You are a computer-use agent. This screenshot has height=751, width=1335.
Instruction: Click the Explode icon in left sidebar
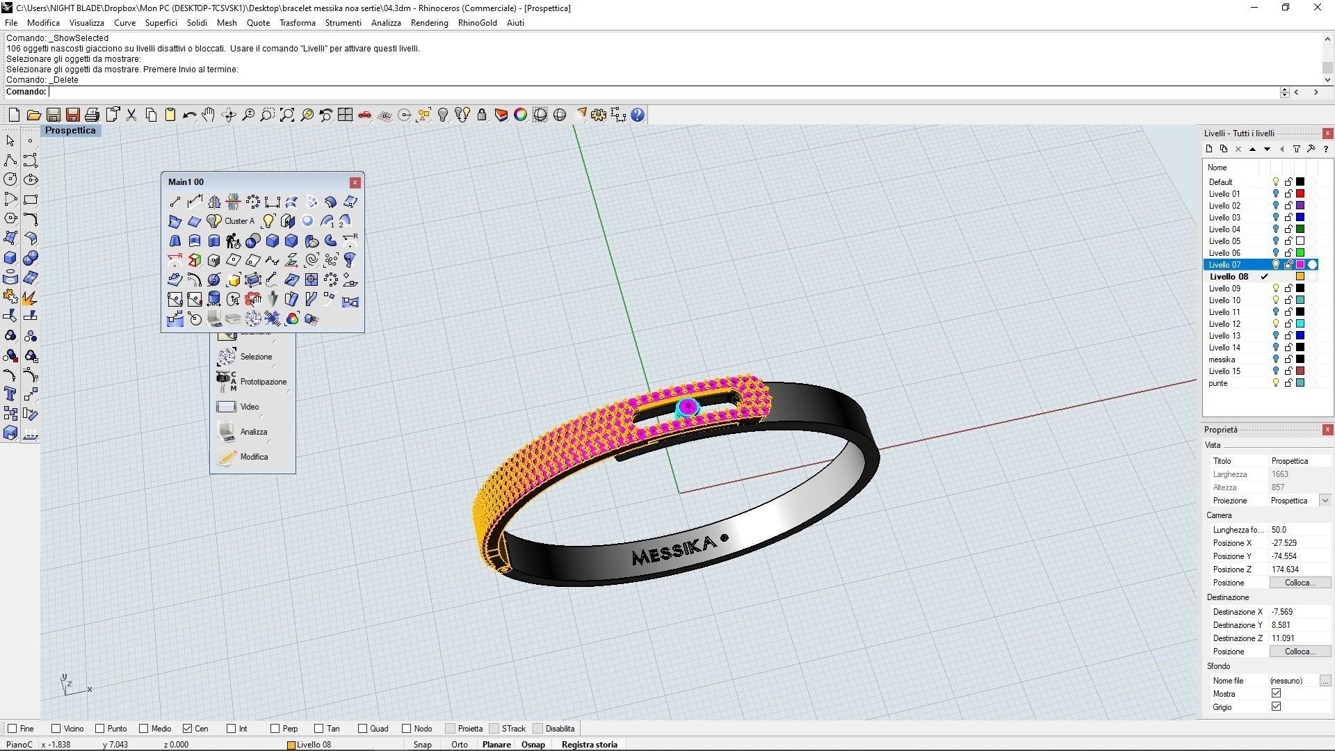[30, 298]
